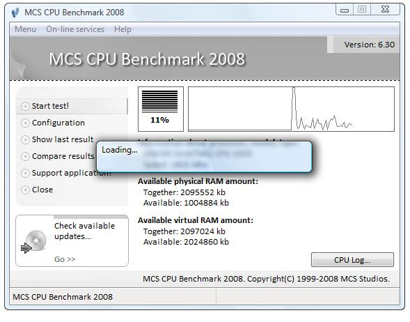Click the arrow icon beside Close

[x=25, y=190]
